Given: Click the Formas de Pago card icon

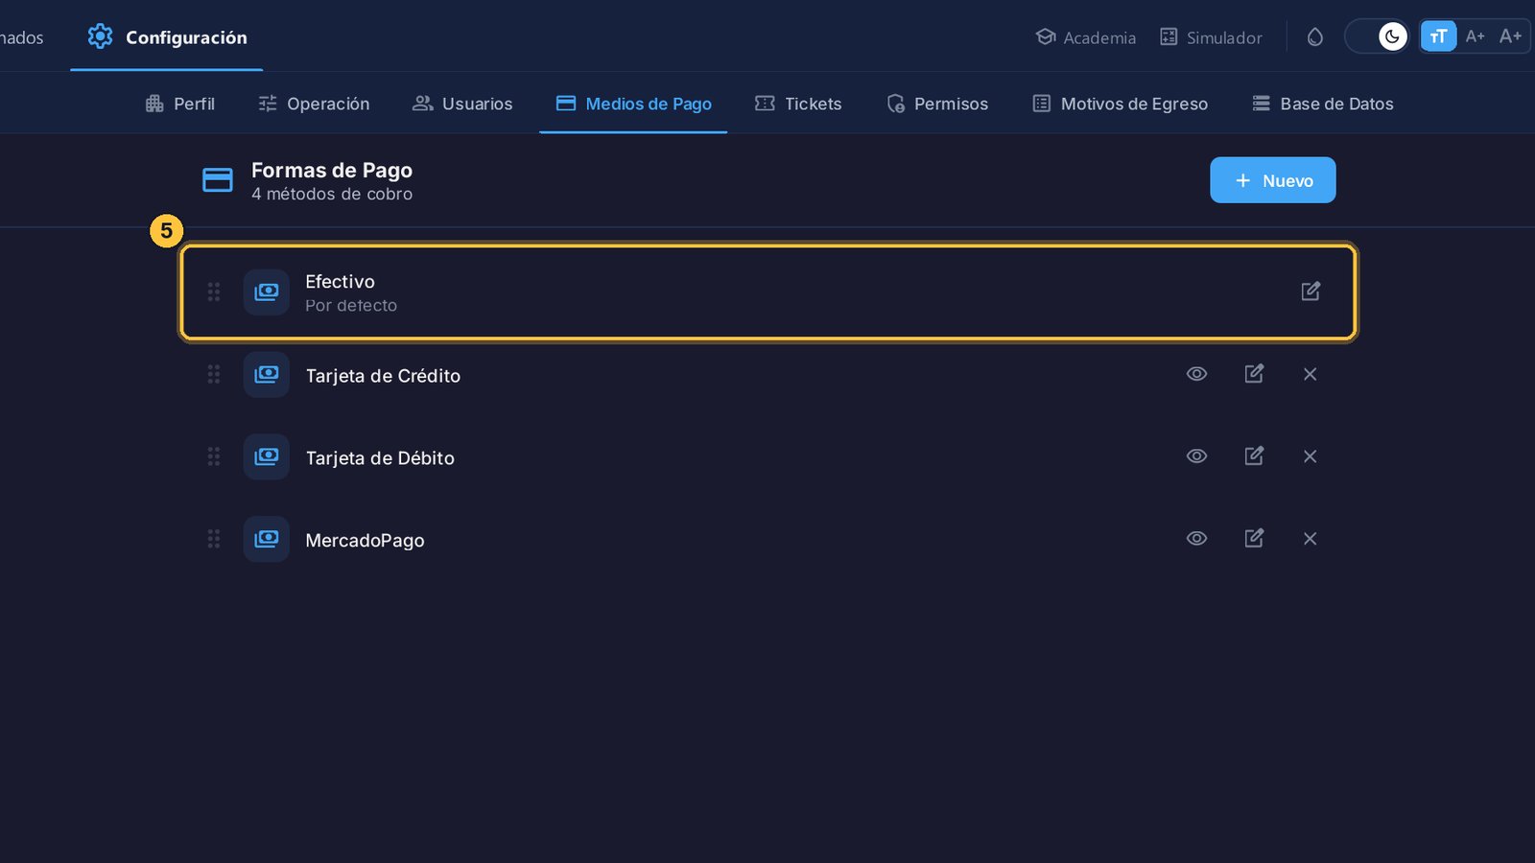Looking at the screenshot, I should click(218, 180).
